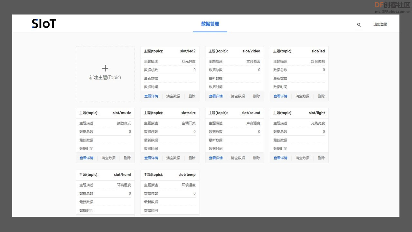The width and height of the screenshot is (412, 232).
Task: Click data count 0 in siot/humi card
Action: 130,193
